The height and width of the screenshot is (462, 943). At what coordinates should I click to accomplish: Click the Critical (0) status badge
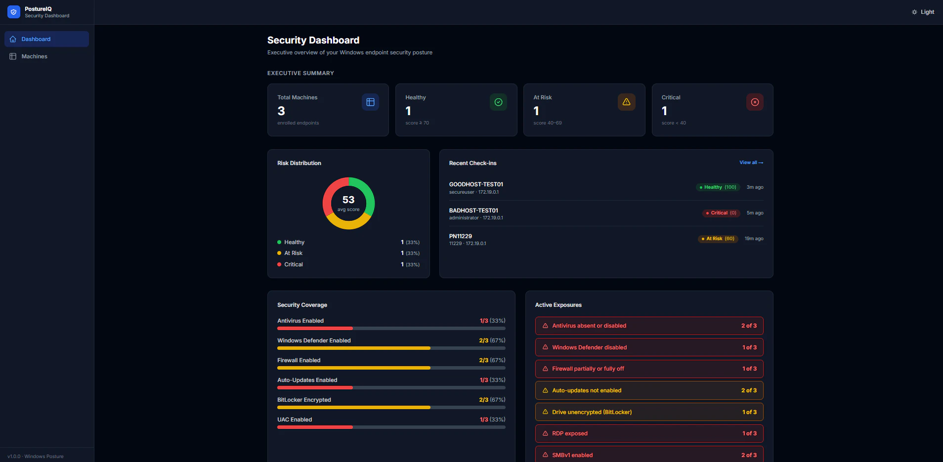point(721,213)
